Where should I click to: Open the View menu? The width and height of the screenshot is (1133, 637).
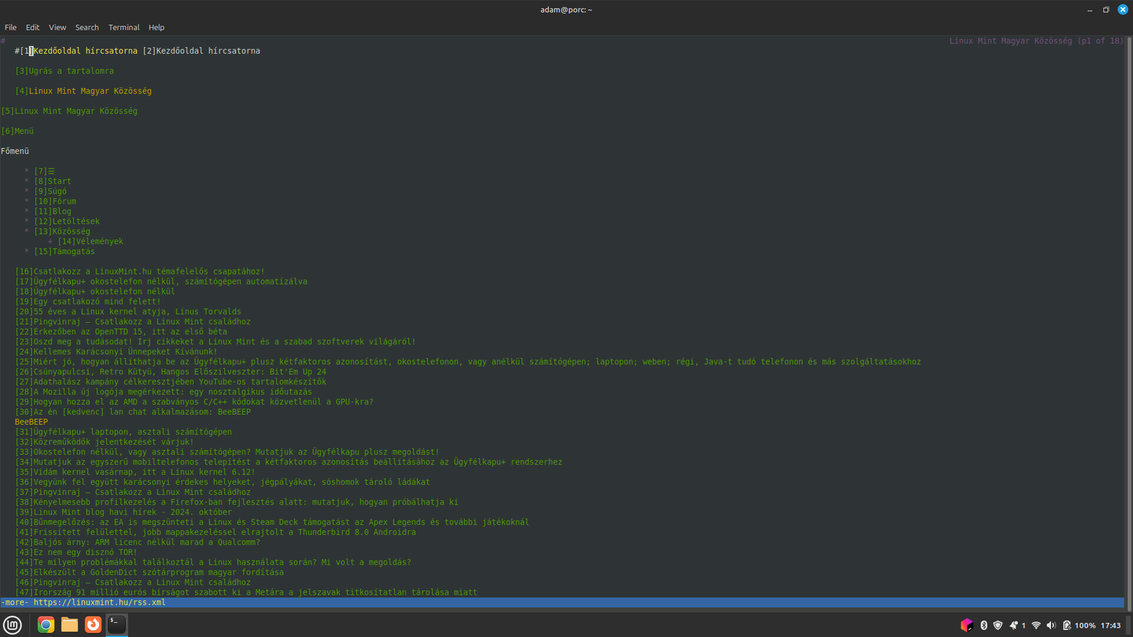pos(57,28)
